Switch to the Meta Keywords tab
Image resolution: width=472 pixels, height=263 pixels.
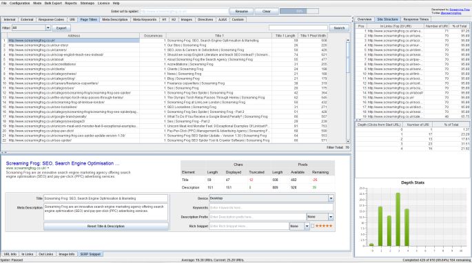pyautogui.click(x=145, y=19)
